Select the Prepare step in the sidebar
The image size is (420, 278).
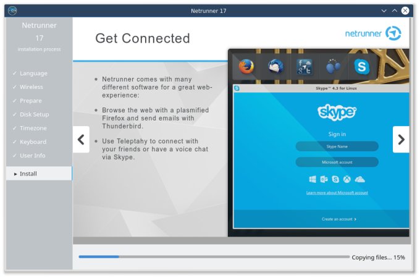tap(39, 101)
